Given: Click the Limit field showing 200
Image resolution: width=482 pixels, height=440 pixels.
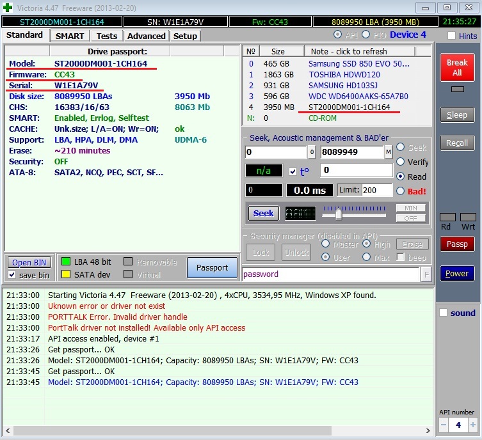Looking at the screenshot, I should coord(377,191).
